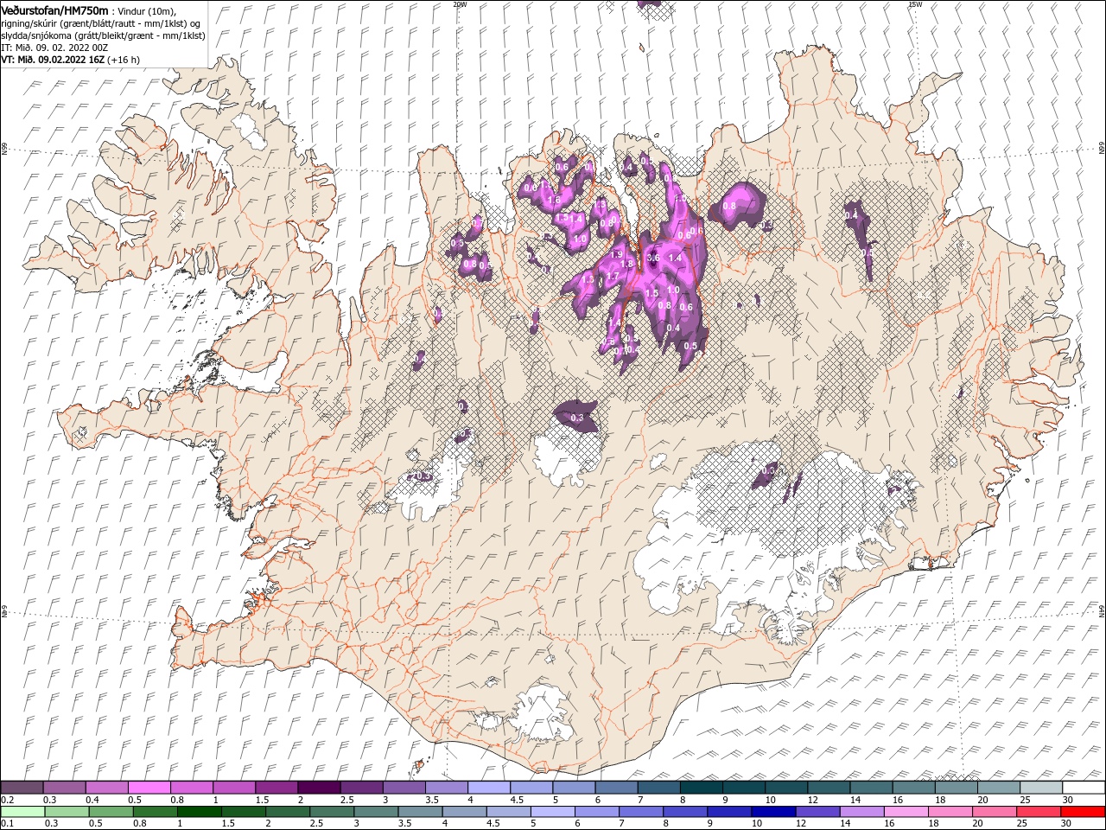Click the Veðurstofan/HM750m title text

click(54, 10)
